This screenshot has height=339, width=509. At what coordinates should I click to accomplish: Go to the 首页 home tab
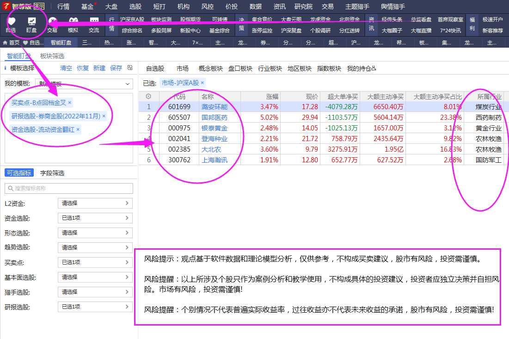point(11,43)
